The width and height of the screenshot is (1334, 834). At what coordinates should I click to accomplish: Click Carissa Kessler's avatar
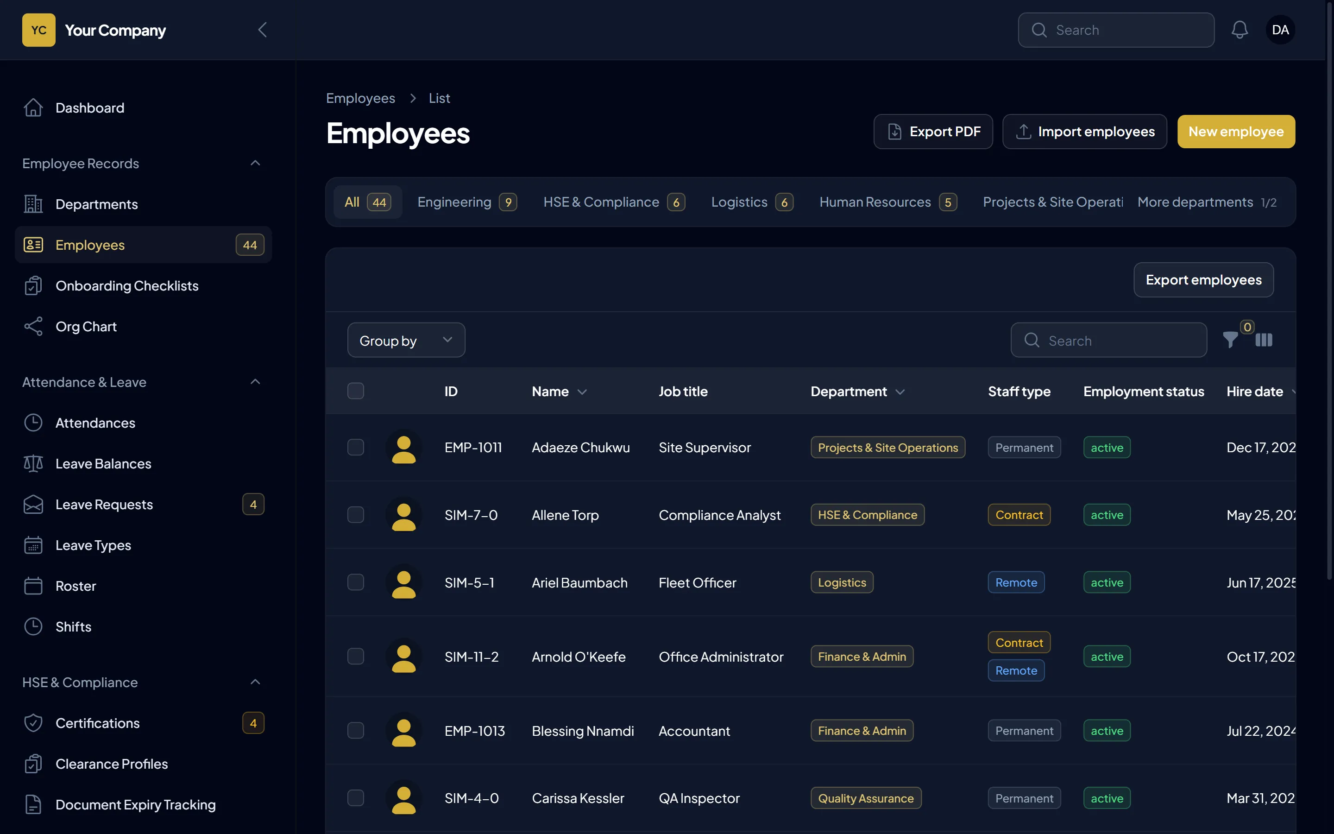pyautogui.click(x=403, y=798)
